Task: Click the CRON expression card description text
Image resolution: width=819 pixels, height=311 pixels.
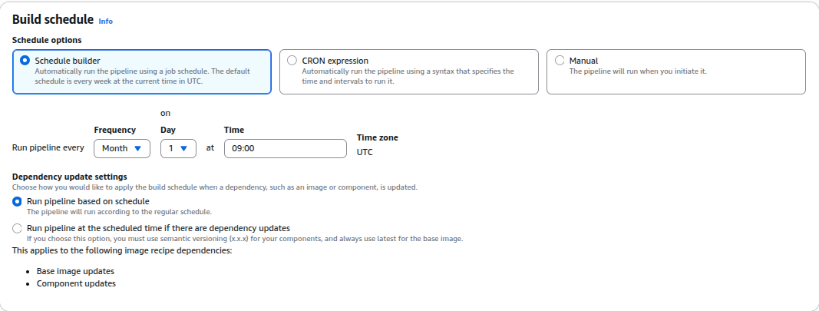Action: (x=408, y=76)
